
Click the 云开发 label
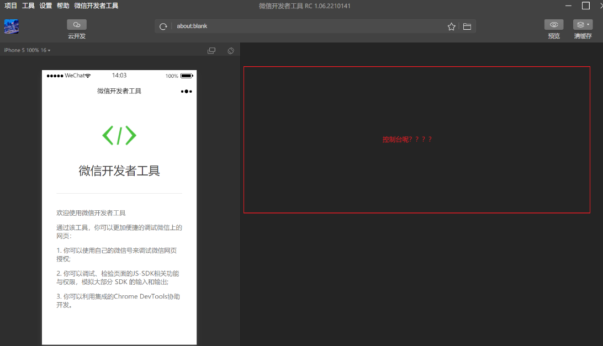77,36
